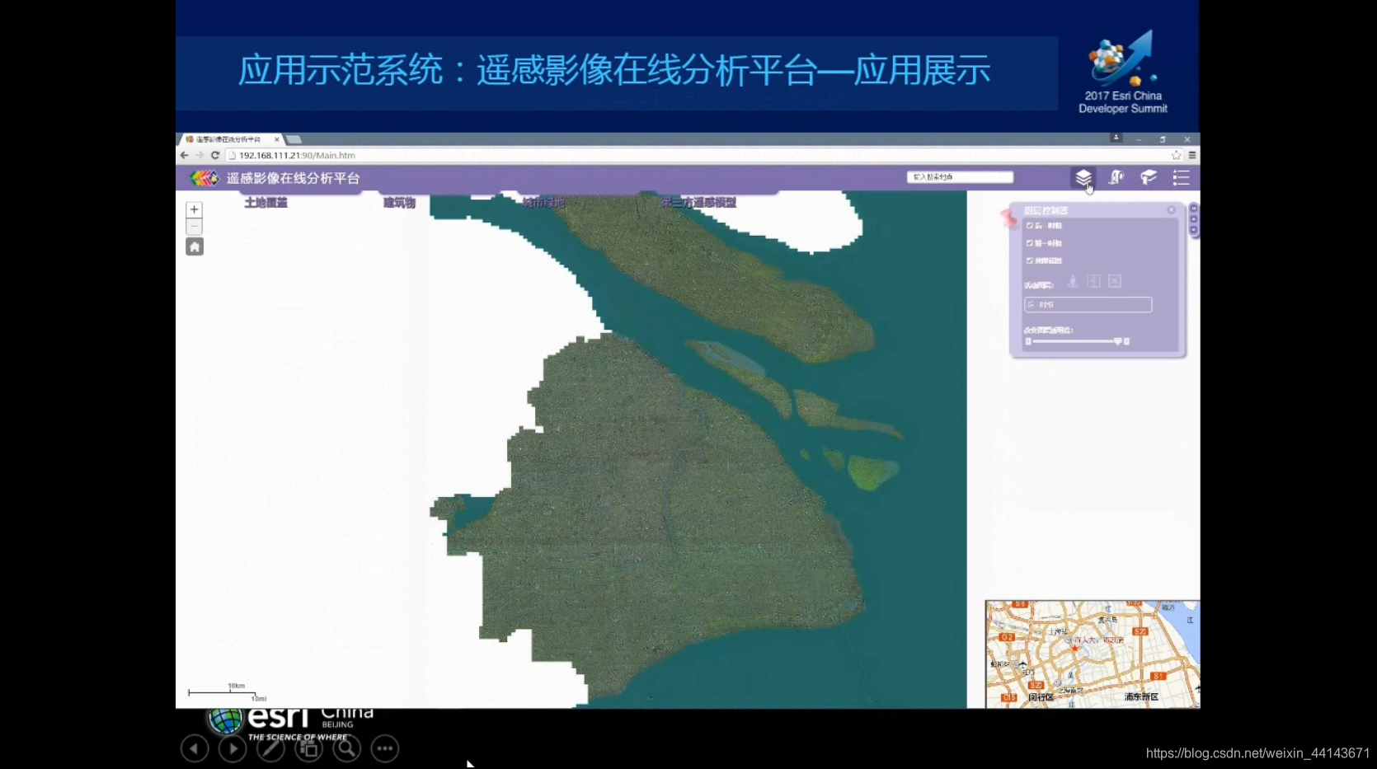Zoom in on the map with plus button
The height and width of the screenshot is (769, 1377).
[x=195, y=209]
